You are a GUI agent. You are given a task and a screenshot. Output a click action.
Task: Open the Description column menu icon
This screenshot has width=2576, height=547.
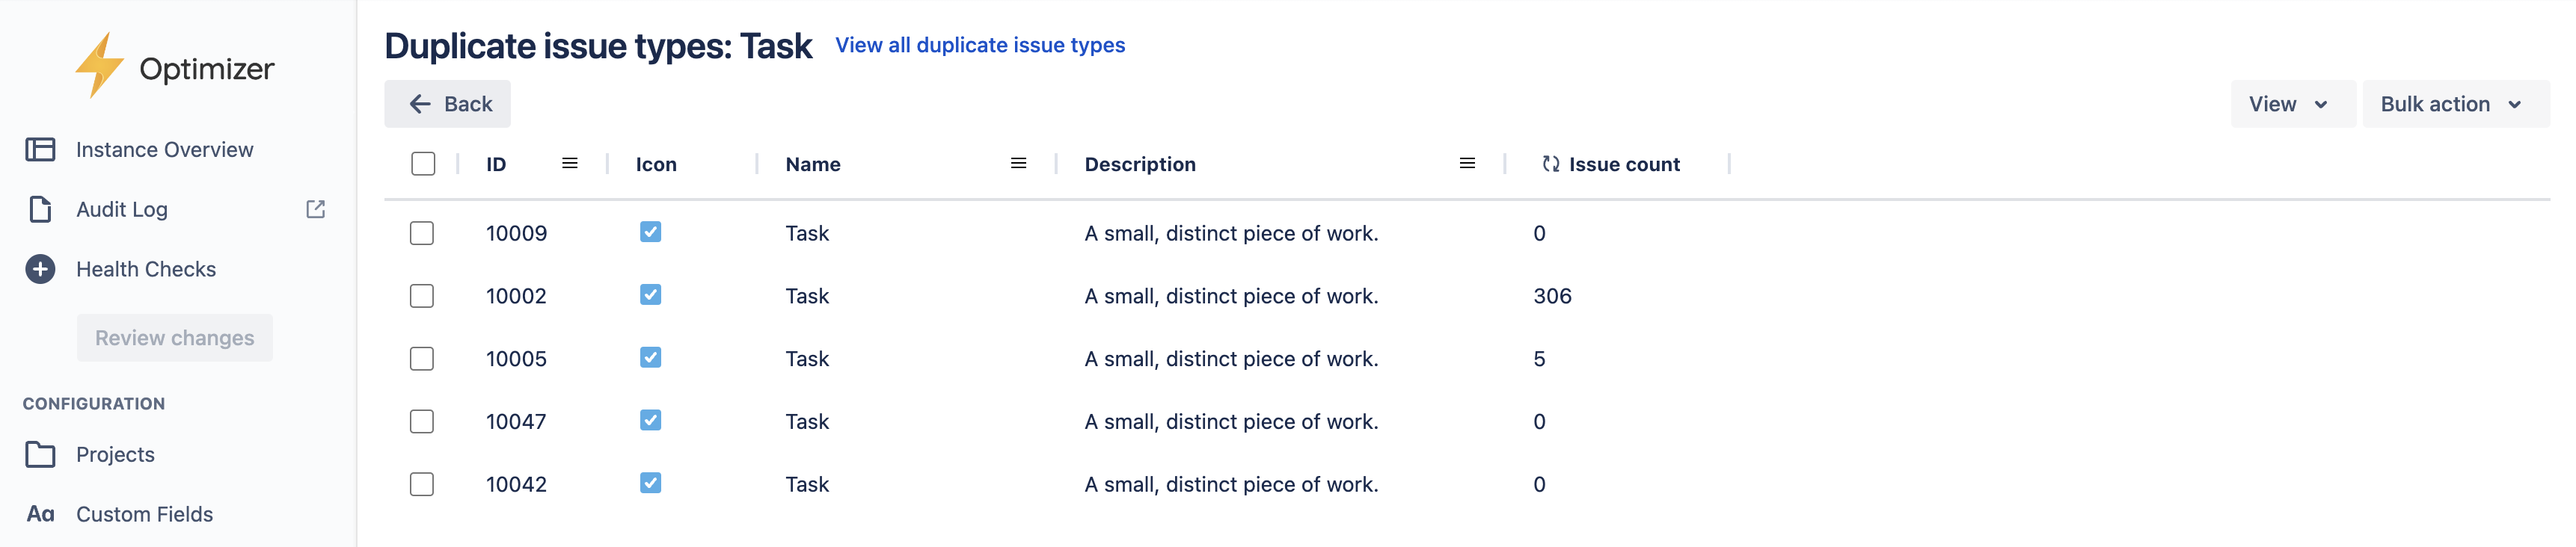click(1466, 164)
